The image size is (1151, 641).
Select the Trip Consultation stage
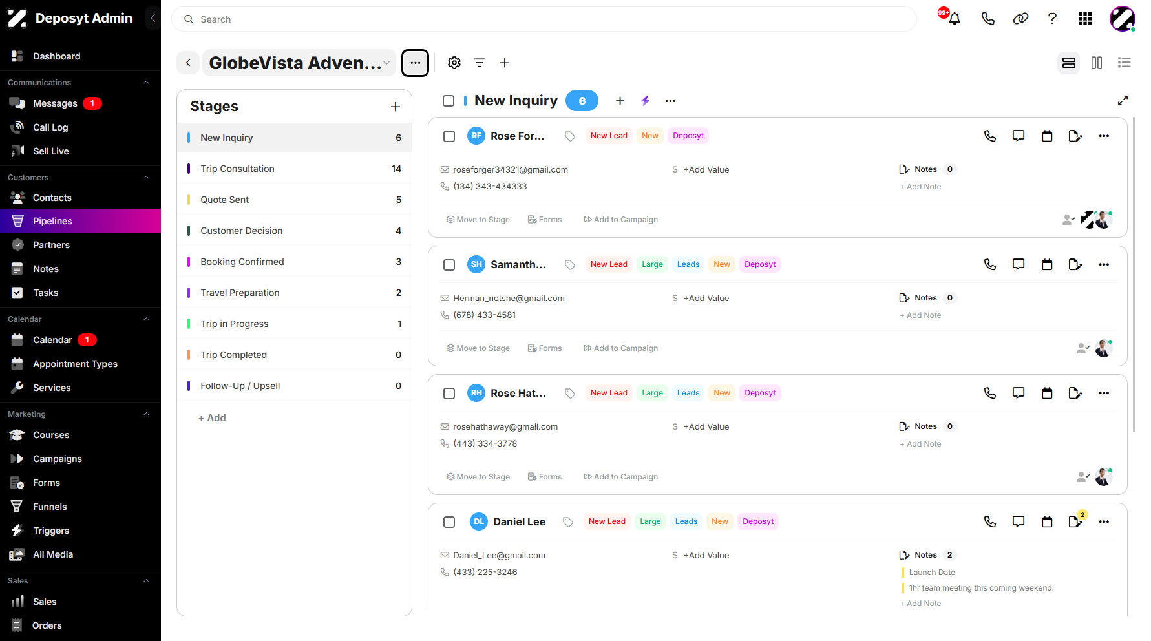[x=294, y=169]
